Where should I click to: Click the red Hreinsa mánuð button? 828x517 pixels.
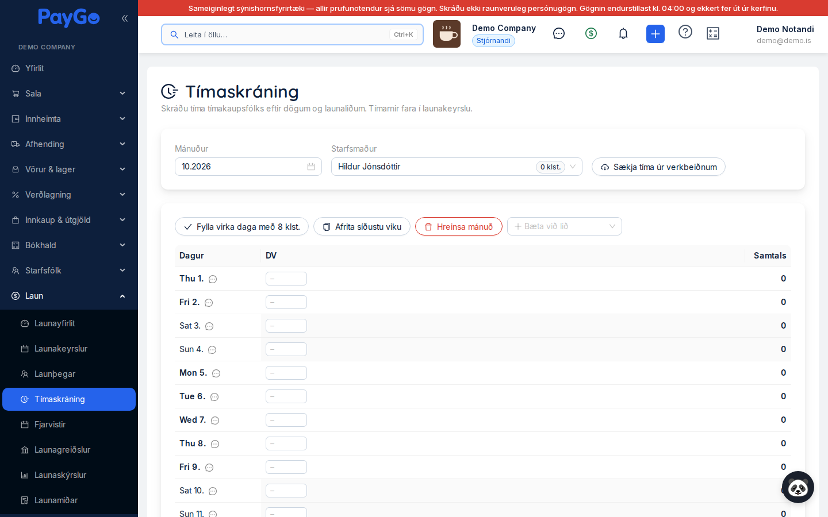(x=459, y=226)
